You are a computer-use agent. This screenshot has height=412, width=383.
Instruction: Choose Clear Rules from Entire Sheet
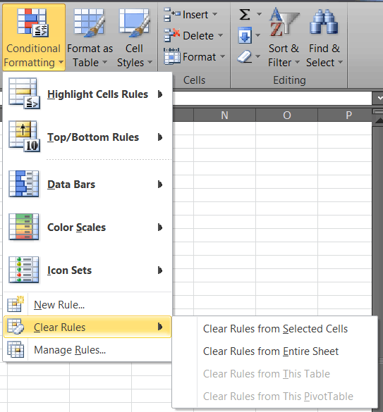pyautogui.click(x=275, y=351)
